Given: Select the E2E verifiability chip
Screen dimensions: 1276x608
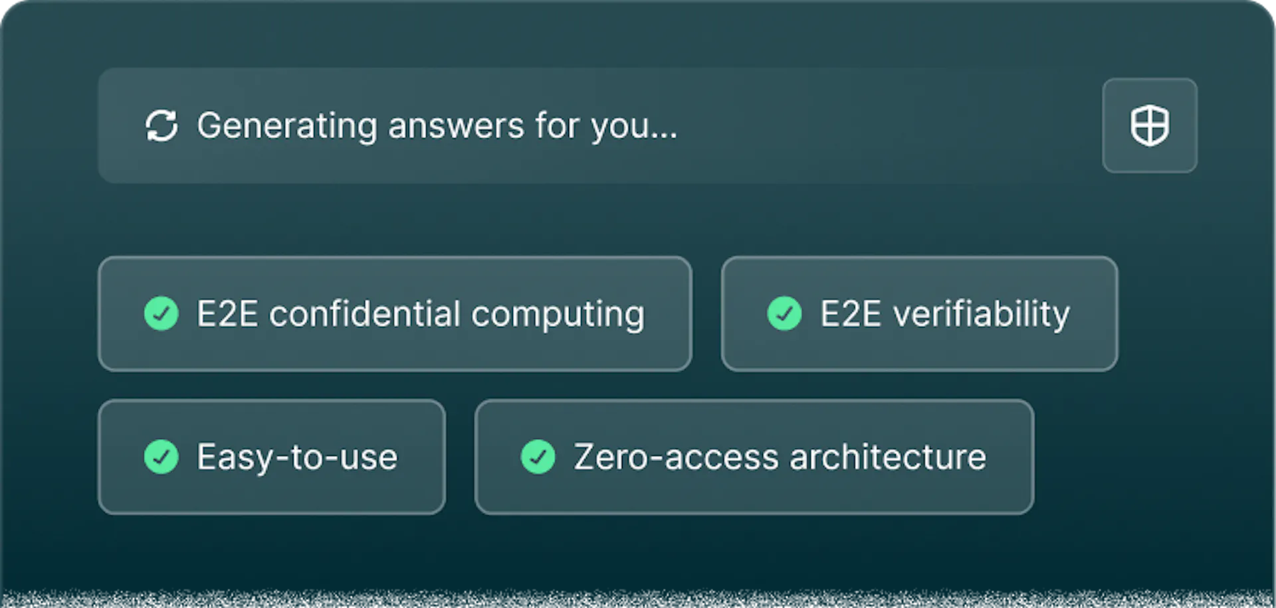Looking at the screenshot, I should [919, 313].
